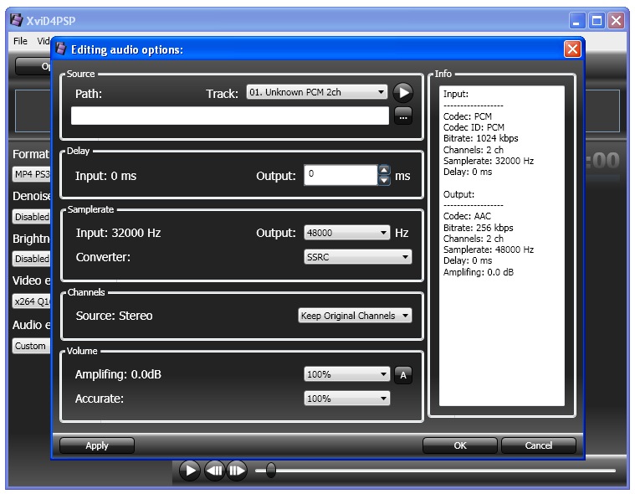Click 'Codec: AAC' in Info panel
The image size is (635, 494).
point(467,216)
